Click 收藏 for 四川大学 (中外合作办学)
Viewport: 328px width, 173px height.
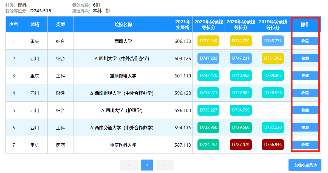tap(305, 58)
